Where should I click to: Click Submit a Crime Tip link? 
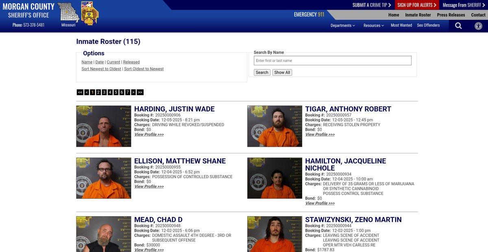(x=372, y=5)
